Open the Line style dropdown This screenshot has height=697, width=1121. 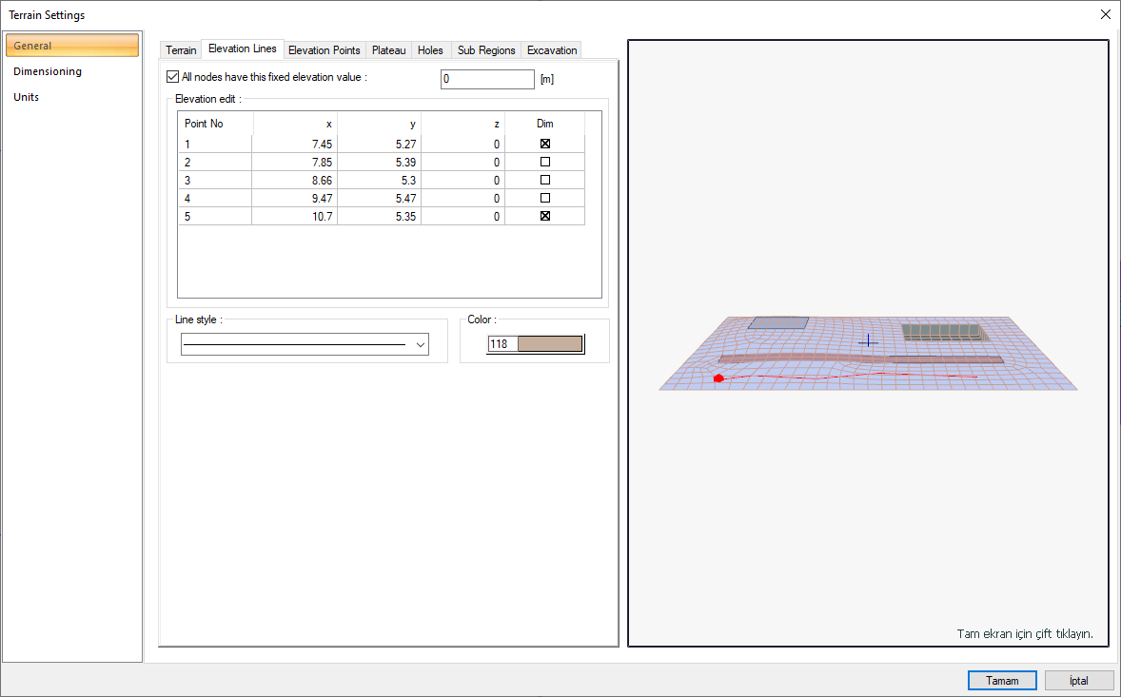tap(421, 345)
